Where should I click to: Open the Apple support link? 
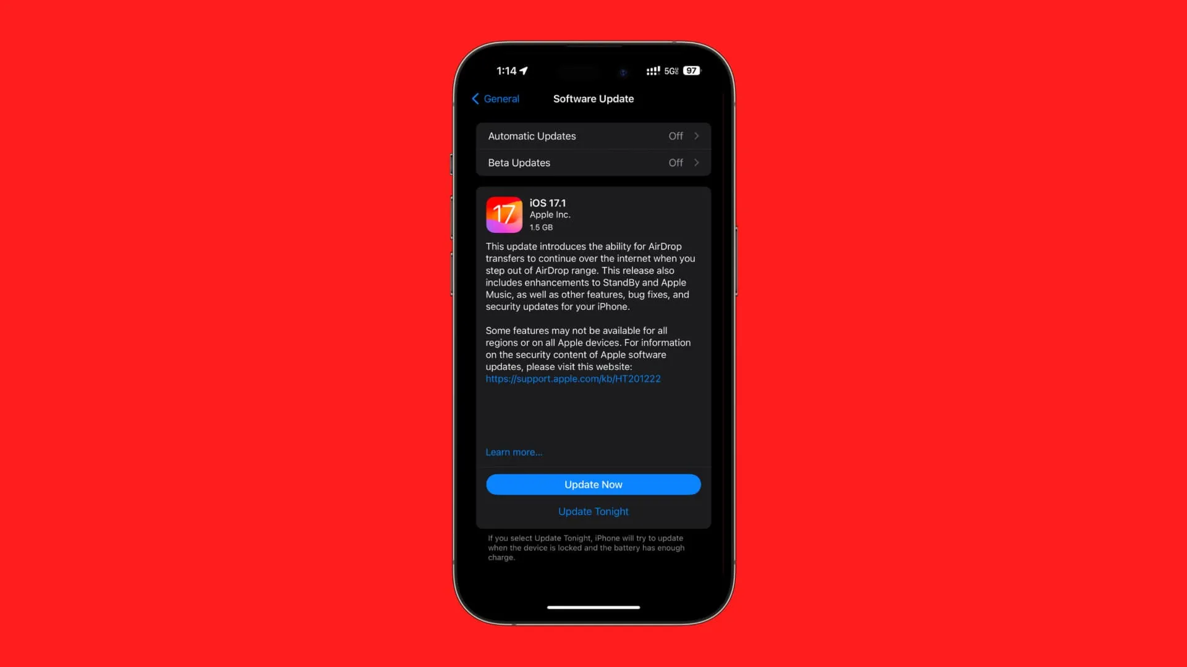pos(573,379)
